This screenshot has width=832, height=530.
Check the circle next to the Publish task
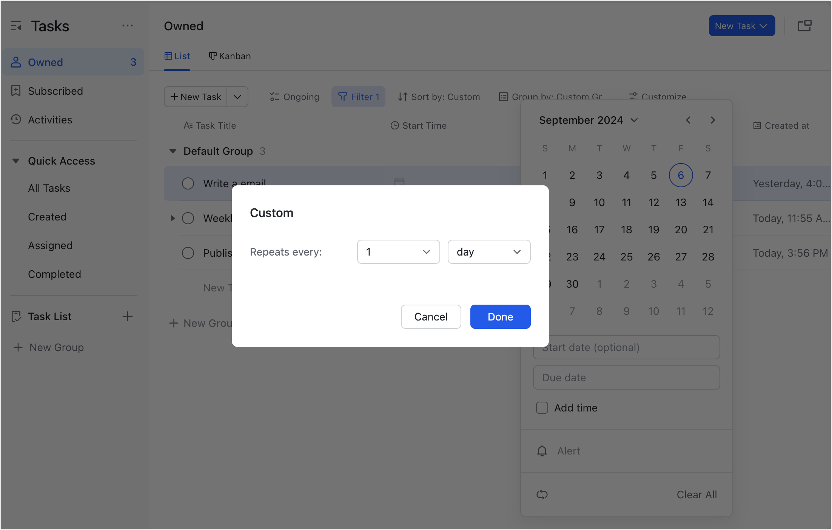tap(188, 253)
